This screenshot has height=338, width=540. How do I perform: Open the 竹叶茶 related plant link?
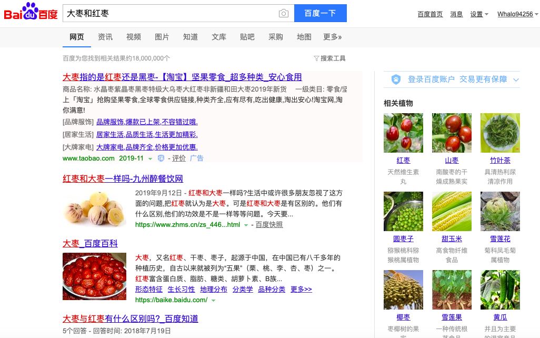(x=500, y=161)
